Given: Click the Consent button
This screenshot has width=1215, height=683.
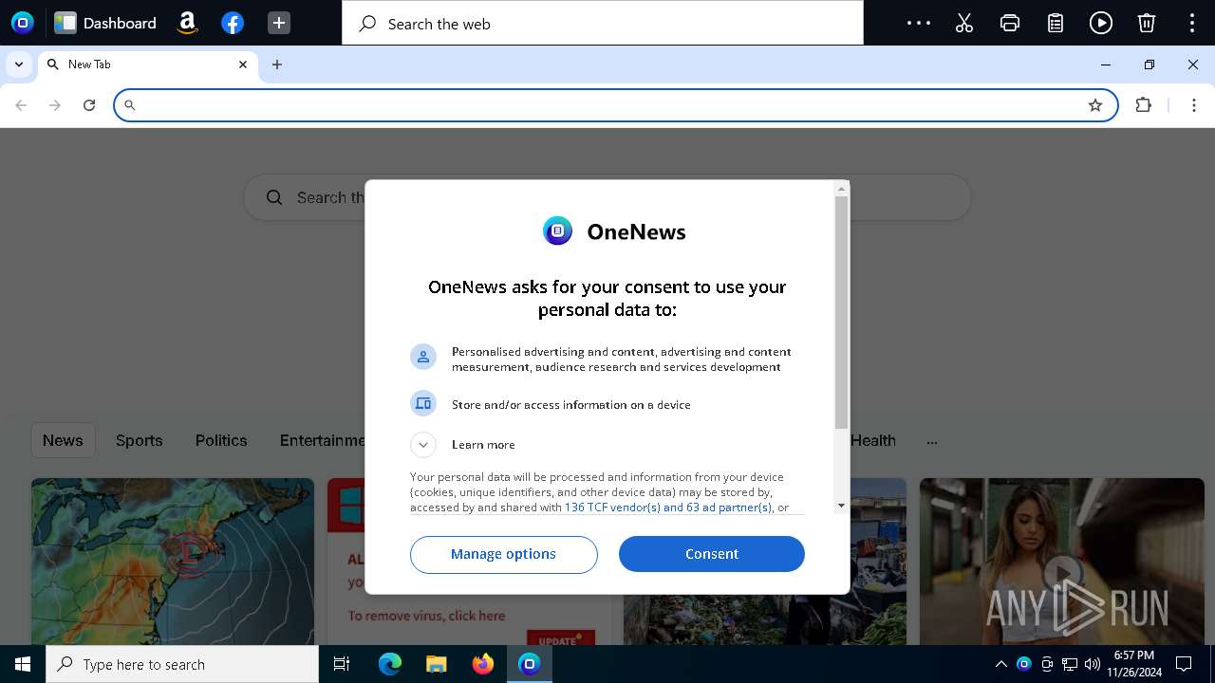Looking at the screenshot, I should click(x=712, y=554).
